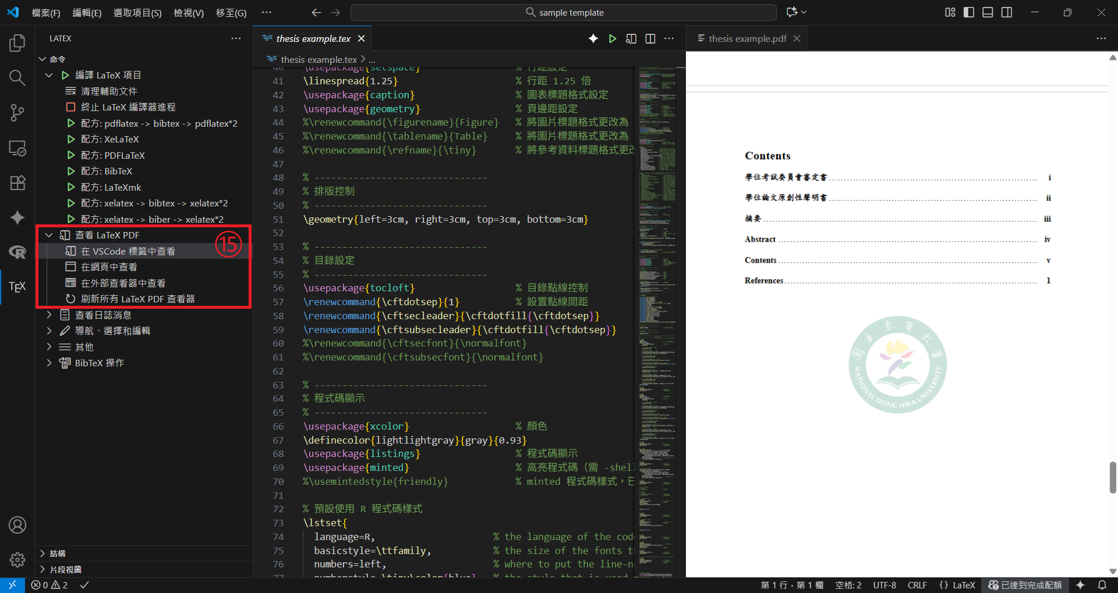Open the TeX (LaTeX Workshop) sidebar icon
1118x593 pixels.
coord(17,287)
